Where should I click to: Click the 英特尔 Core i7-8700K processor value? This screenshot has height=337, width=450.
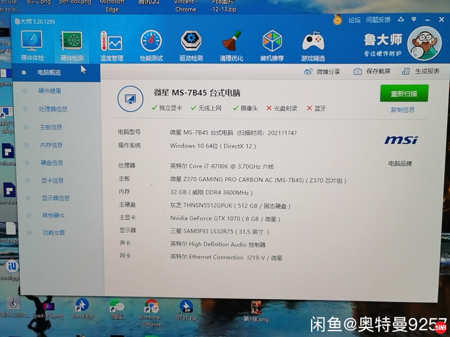pyautogui.click(x=222, y=166)
